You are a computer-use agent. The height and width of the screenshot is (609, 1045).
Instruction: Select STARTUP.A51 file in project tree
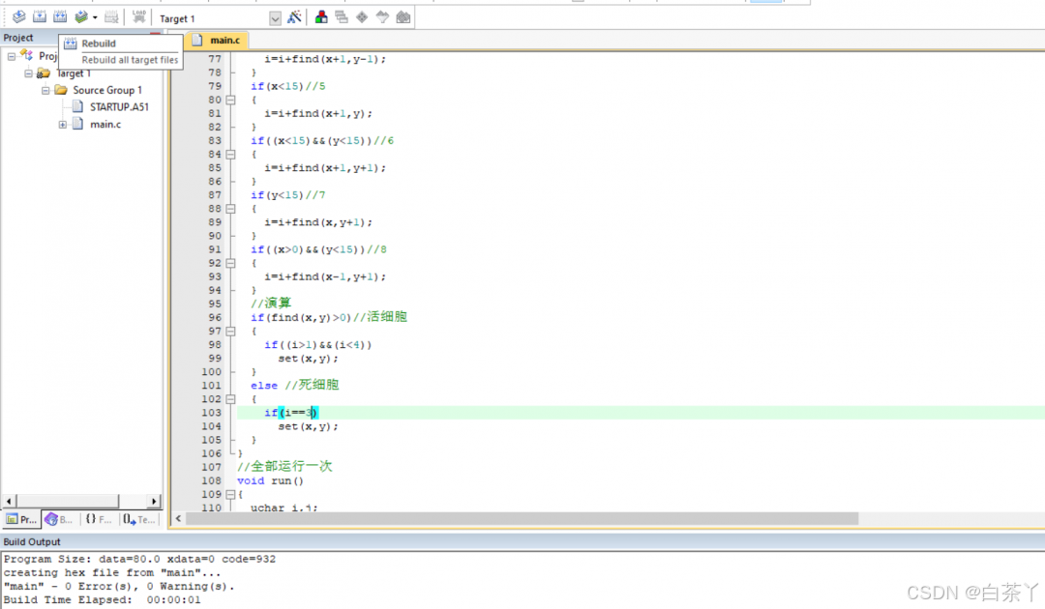(118, 106)
